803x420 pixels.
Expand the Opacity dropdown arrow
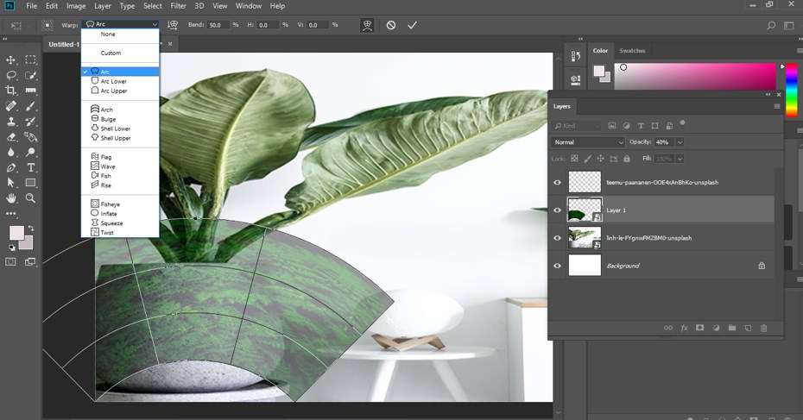(x=680, y=141)
